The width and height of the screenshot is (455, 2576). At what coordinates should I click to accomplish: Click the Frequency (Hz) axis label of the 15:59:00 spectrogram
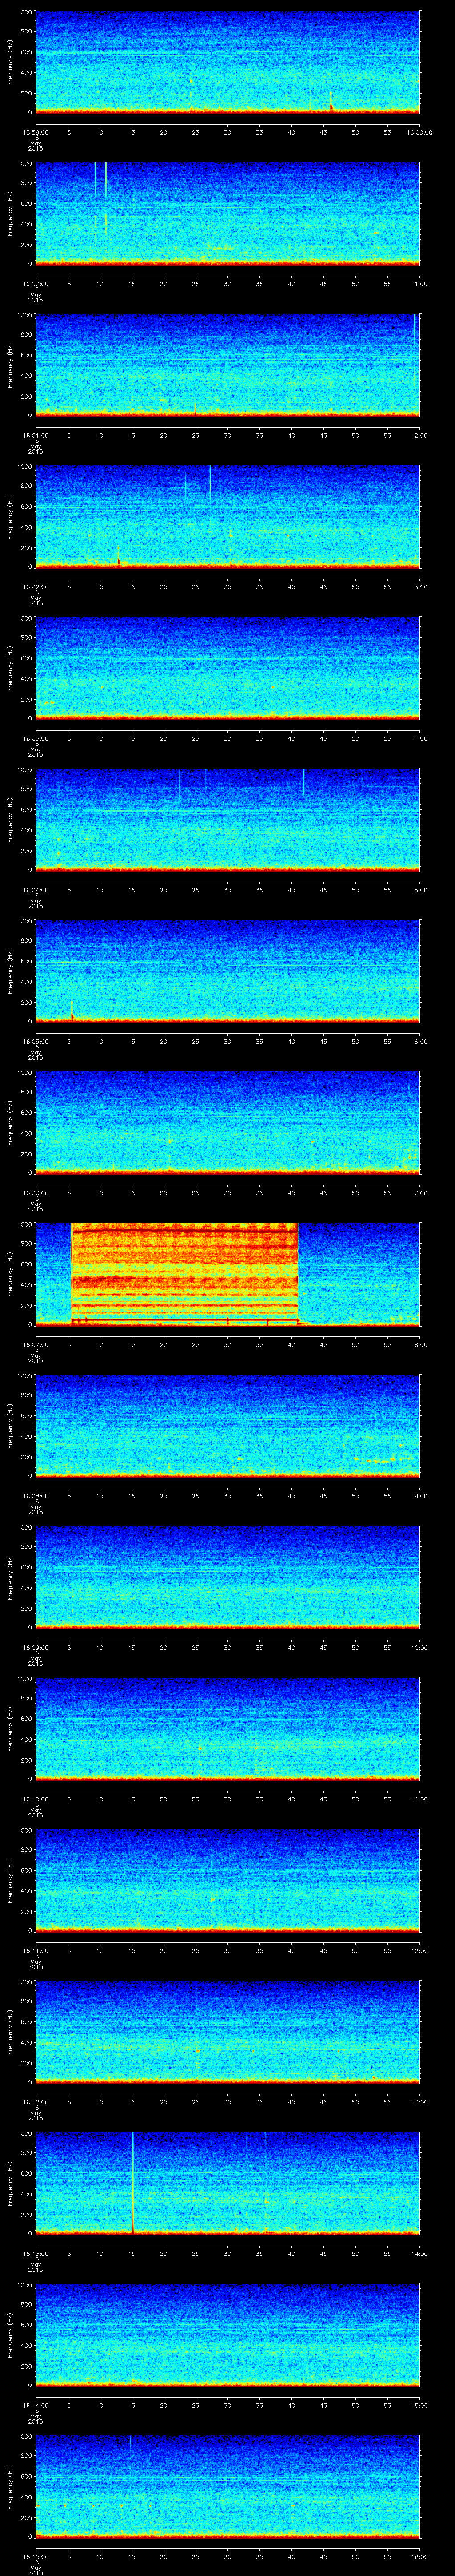point(10,62)
